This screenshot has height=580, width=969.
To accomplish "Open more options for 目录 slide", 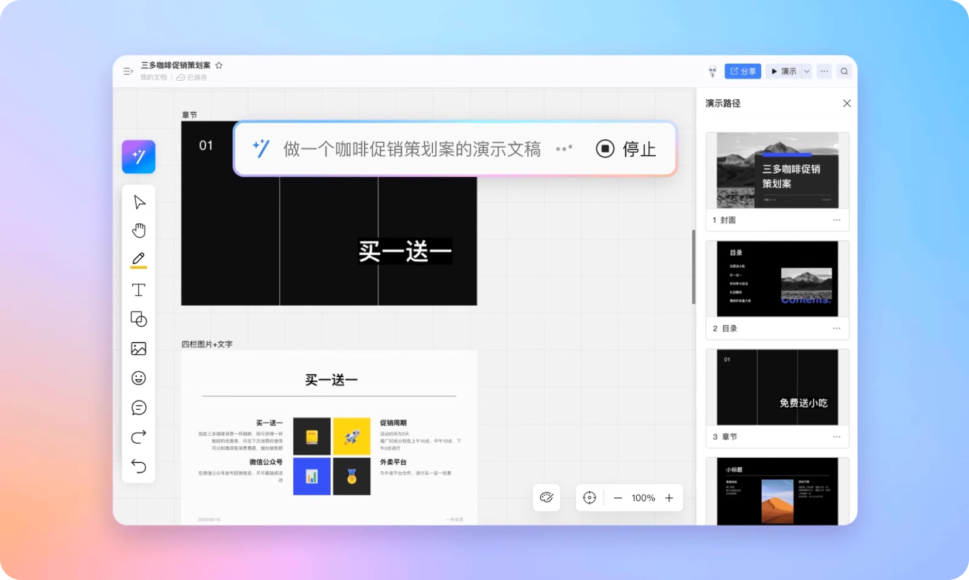I will (837, 329).
